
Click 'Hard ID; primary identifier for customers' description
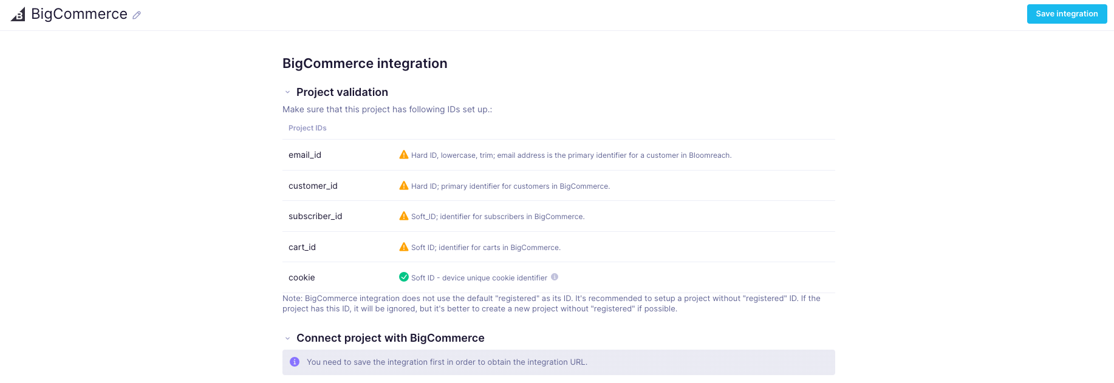point(510,186)
